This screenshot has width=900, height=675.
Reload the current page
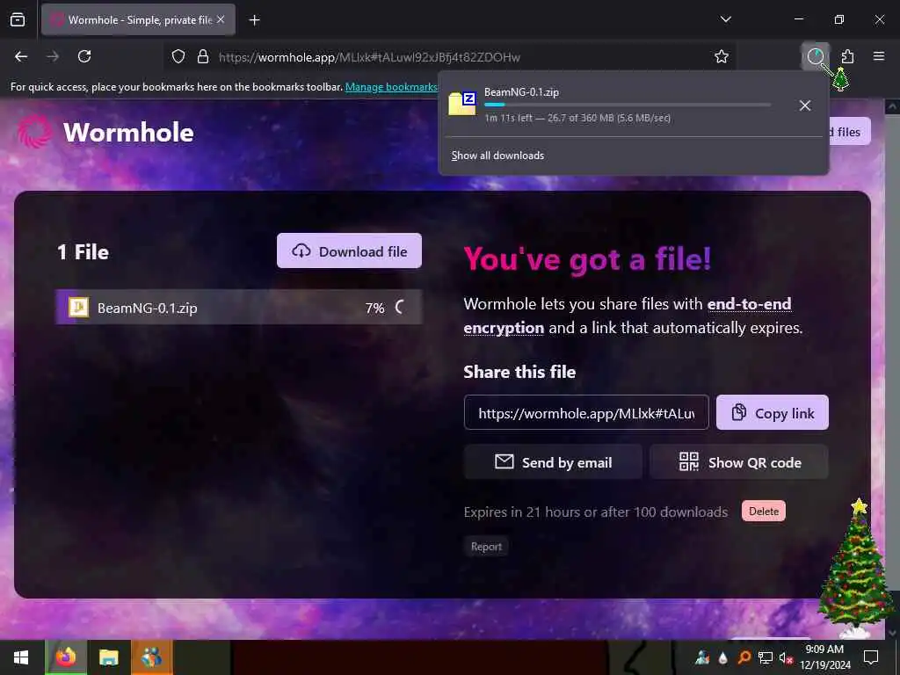pos(84,56)
